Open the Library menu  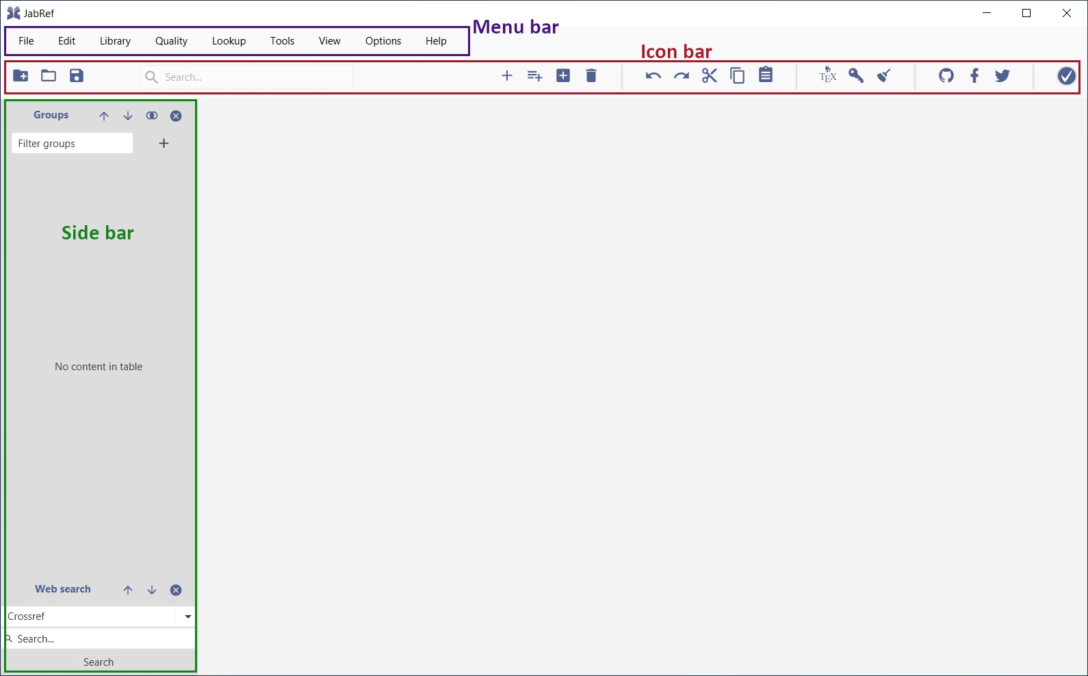coord(115,41)
